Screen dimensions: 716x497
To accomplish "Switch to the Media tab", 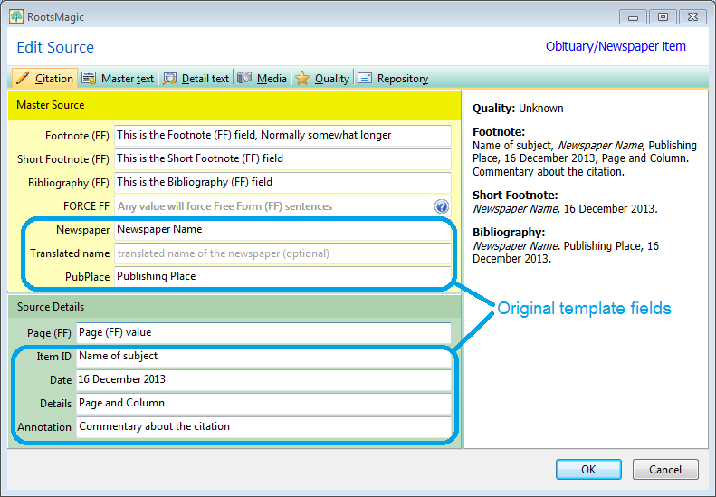I will 263,78.
